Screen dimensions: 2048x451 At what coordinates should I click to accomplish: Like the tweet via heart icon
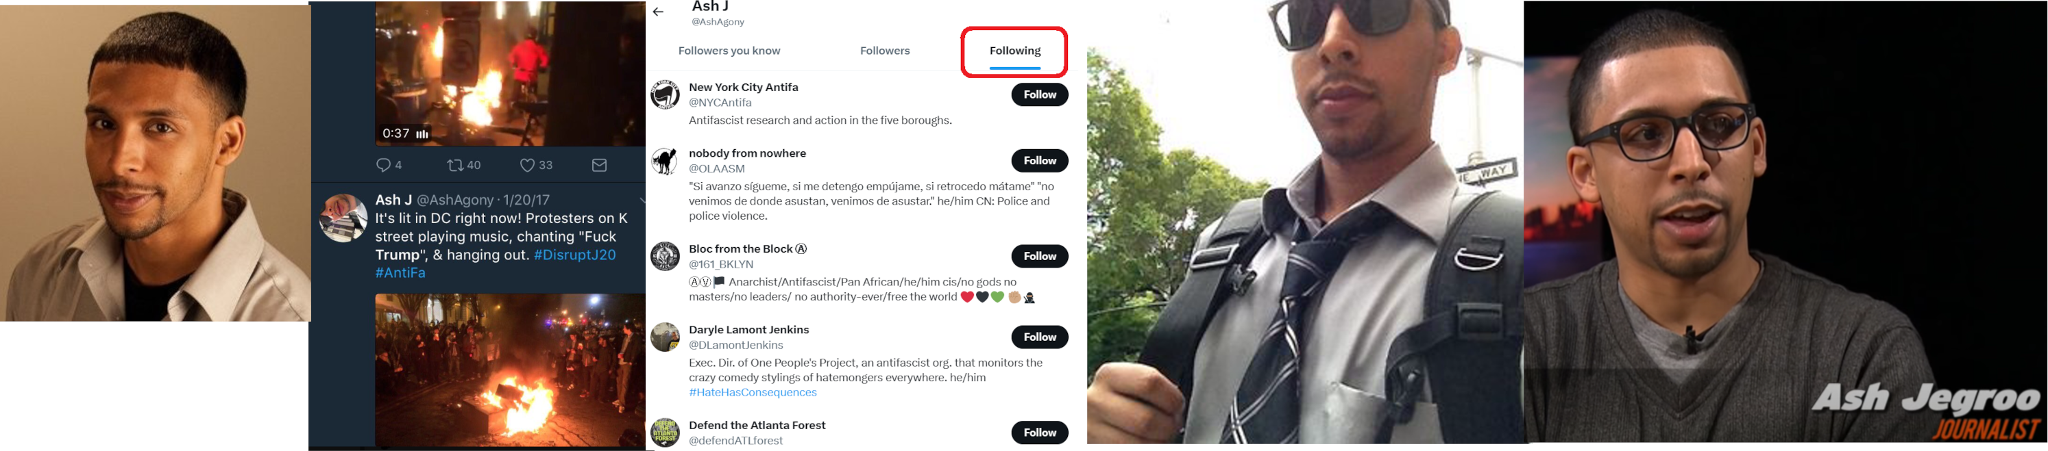point(527,165)
